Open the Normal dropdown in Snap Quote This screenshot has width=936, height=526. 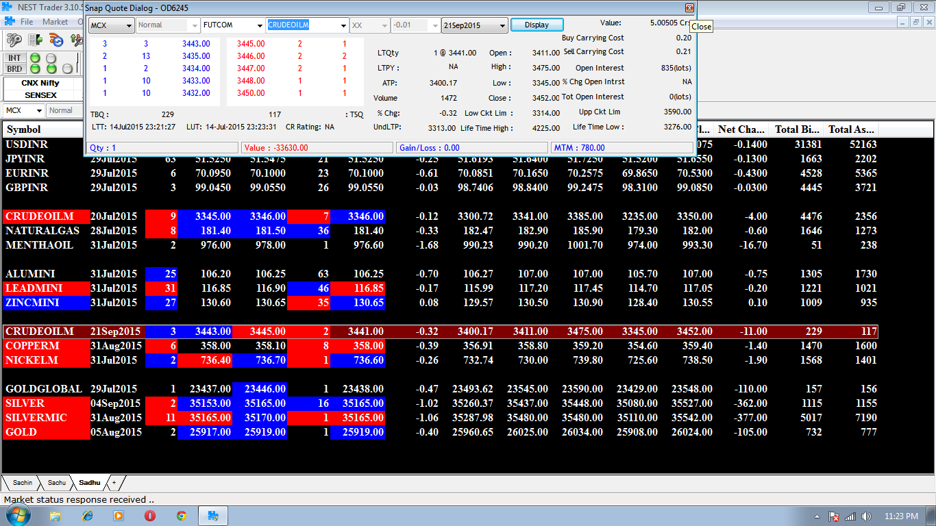click(x=167, y=25)
